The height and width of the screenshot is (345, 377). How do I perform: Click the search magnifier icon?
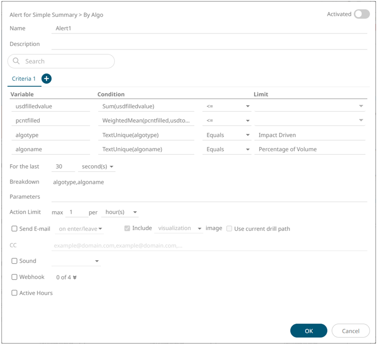coord(16,61)
